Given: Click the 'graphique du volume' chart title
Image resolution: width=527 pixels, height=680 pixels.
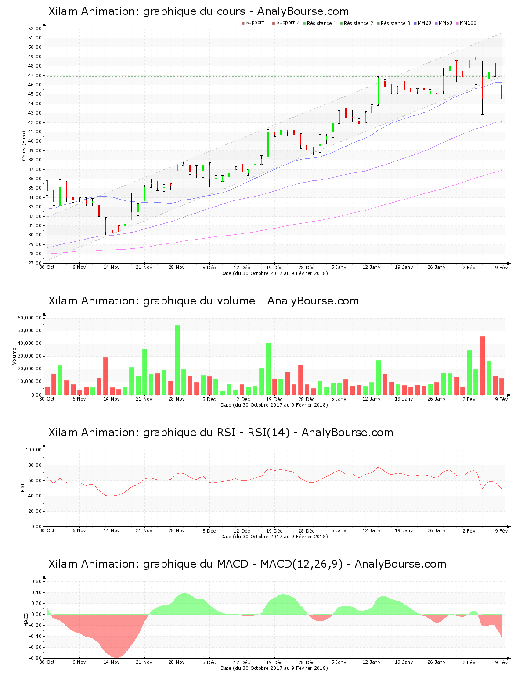Looking at the screenshot, I should pyautogui.click(x=203, y=301).
